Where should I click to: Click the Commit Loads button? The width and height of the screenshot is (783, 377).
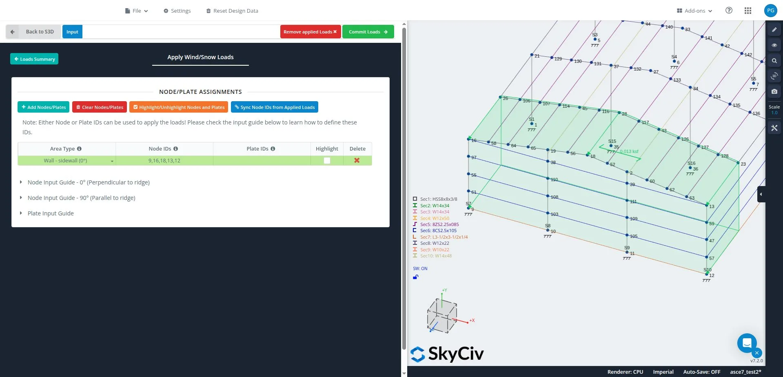[x=368, y=32]
